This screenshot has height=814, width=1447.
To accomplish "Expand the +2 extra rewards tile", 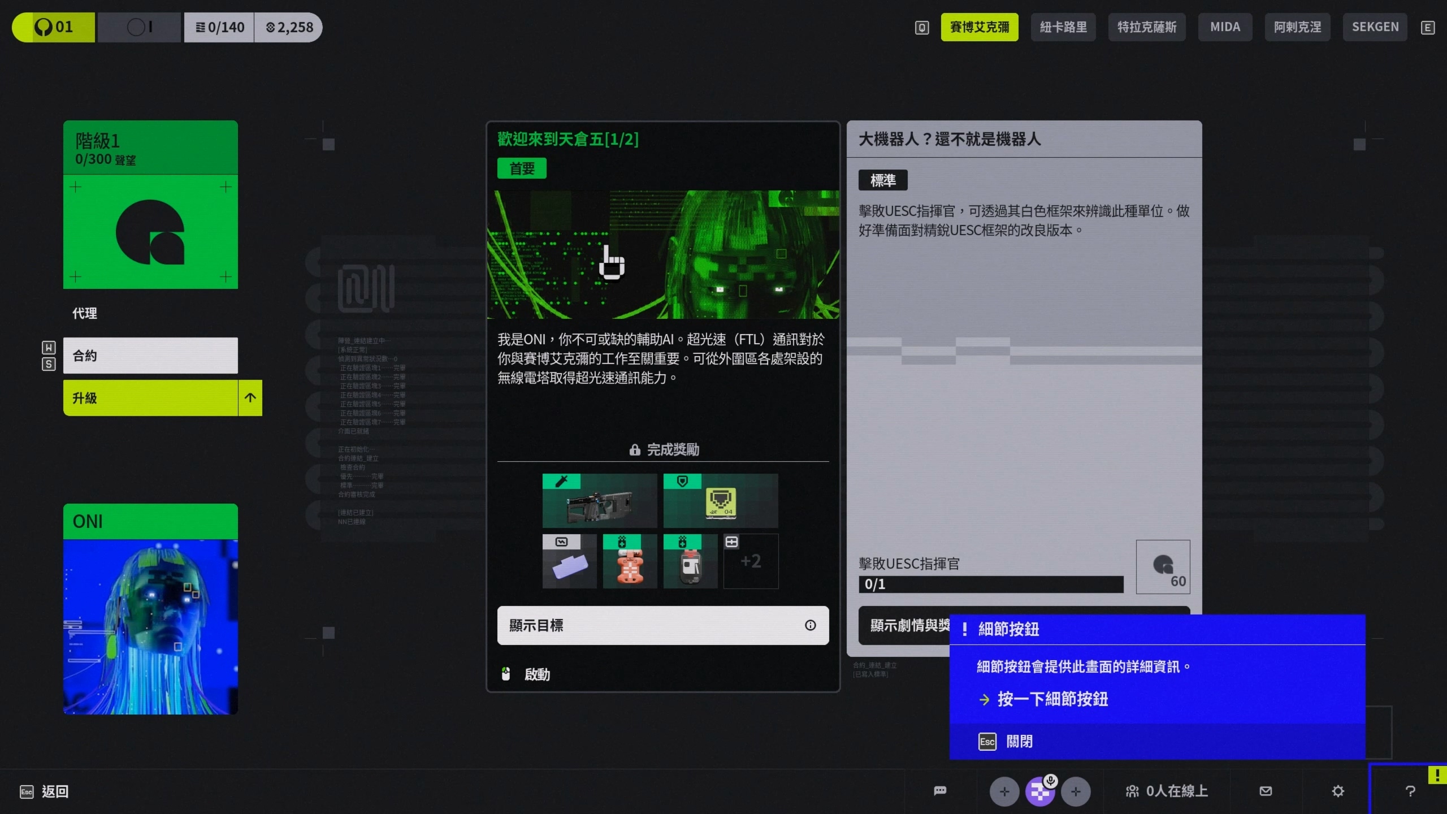I will [751, 561].
